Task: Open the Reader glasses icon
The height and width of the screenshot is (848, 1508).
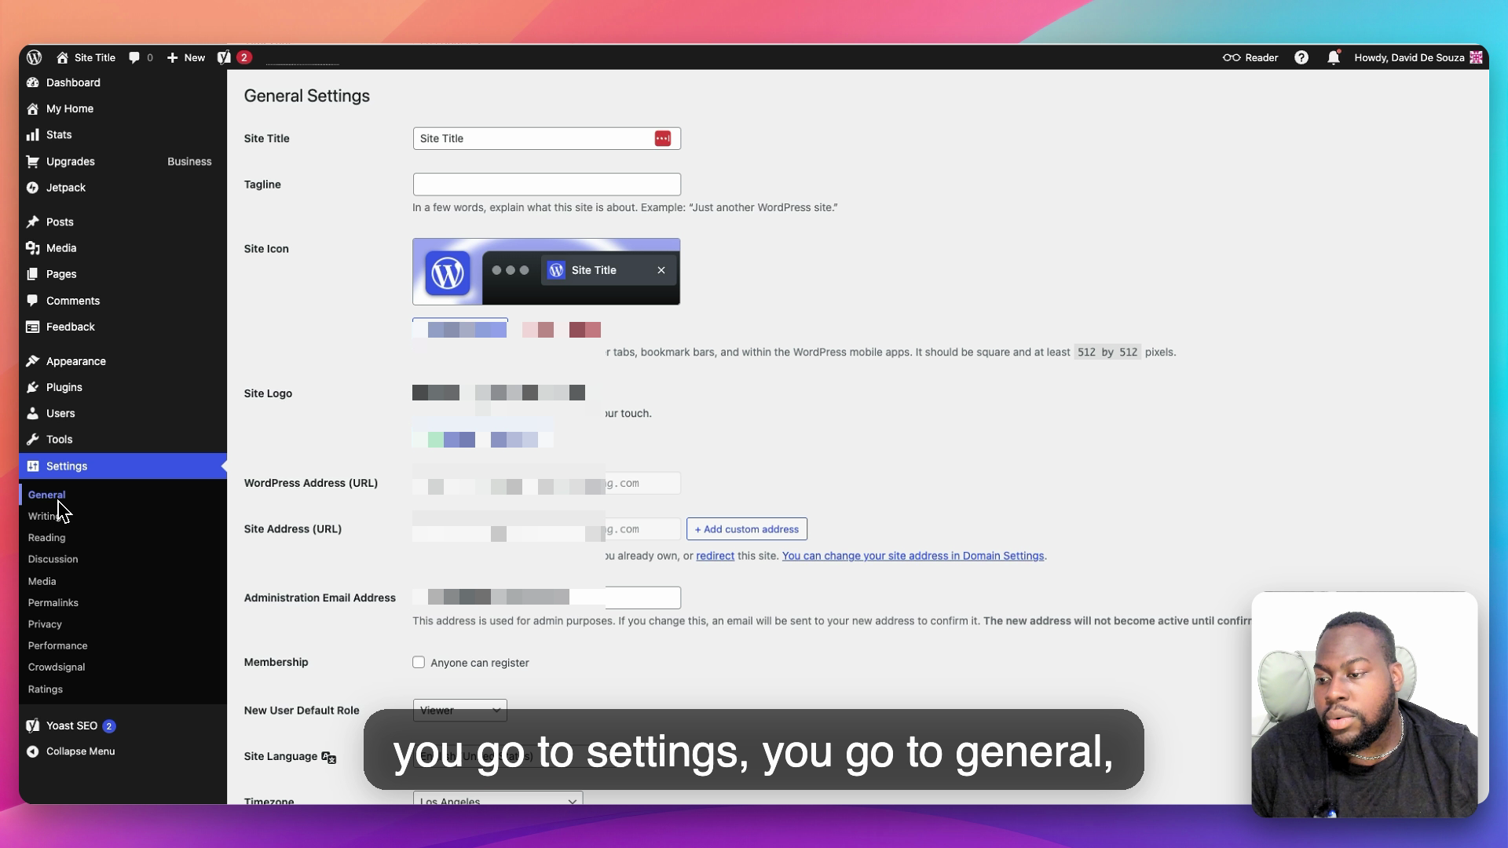Action: coord(1232,57)
